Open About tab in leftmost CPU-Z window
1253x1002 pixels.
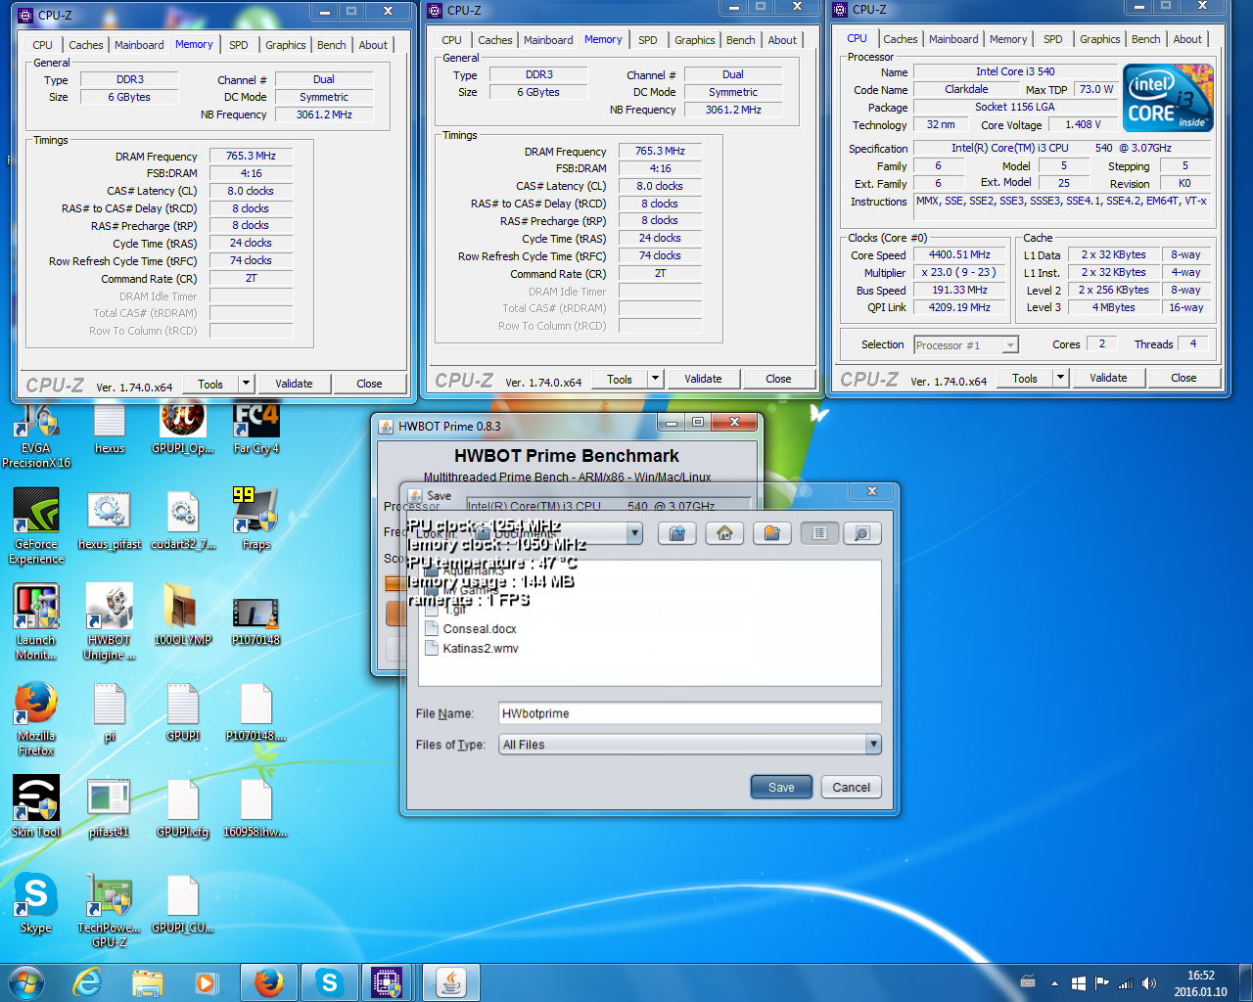(373, 45)
